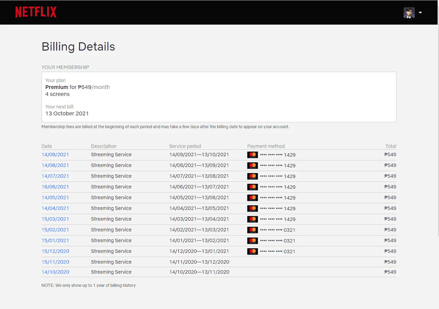
Task: Open the profile avatar menu
Action: [409, 13]
